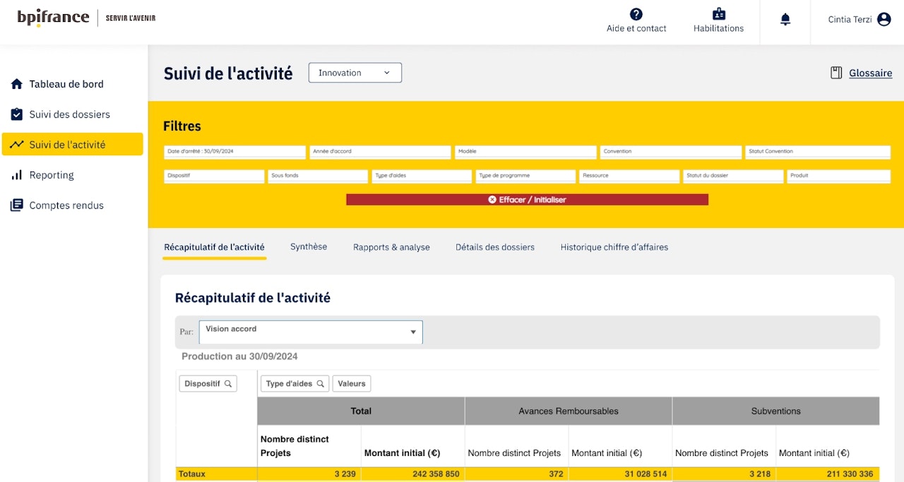Viewport: 904px width, 482px height.
Task: Click the Aide et contact help icon
Action: coord(636,14)
